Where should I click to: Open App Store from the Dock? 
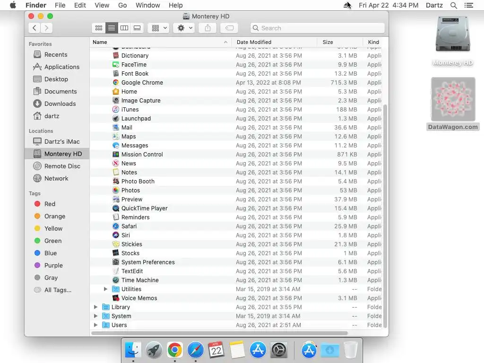coord(258,350)
